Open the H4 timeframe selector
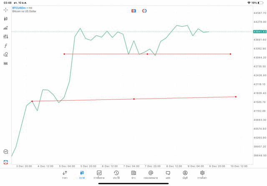Screen dimensions: 267x186 coord(6,64)
